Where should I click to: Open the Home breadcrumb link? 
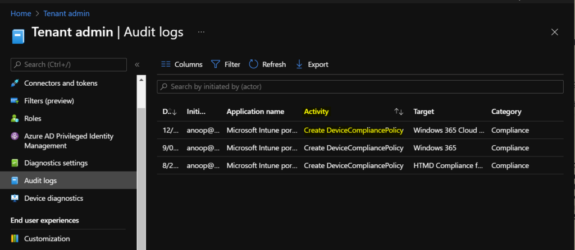click(x=21, y=13)
